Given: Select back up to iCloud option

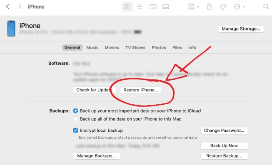Looking at the screenshot, I should [x=75, y=111].
